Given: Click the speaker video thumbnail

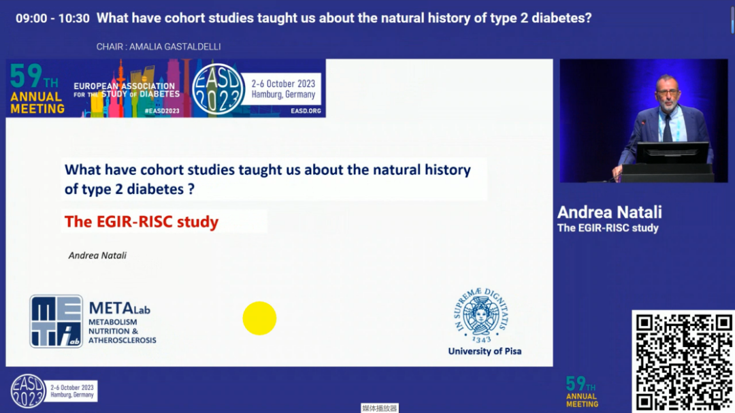Looking at the screenshot, I should point(644,120).
